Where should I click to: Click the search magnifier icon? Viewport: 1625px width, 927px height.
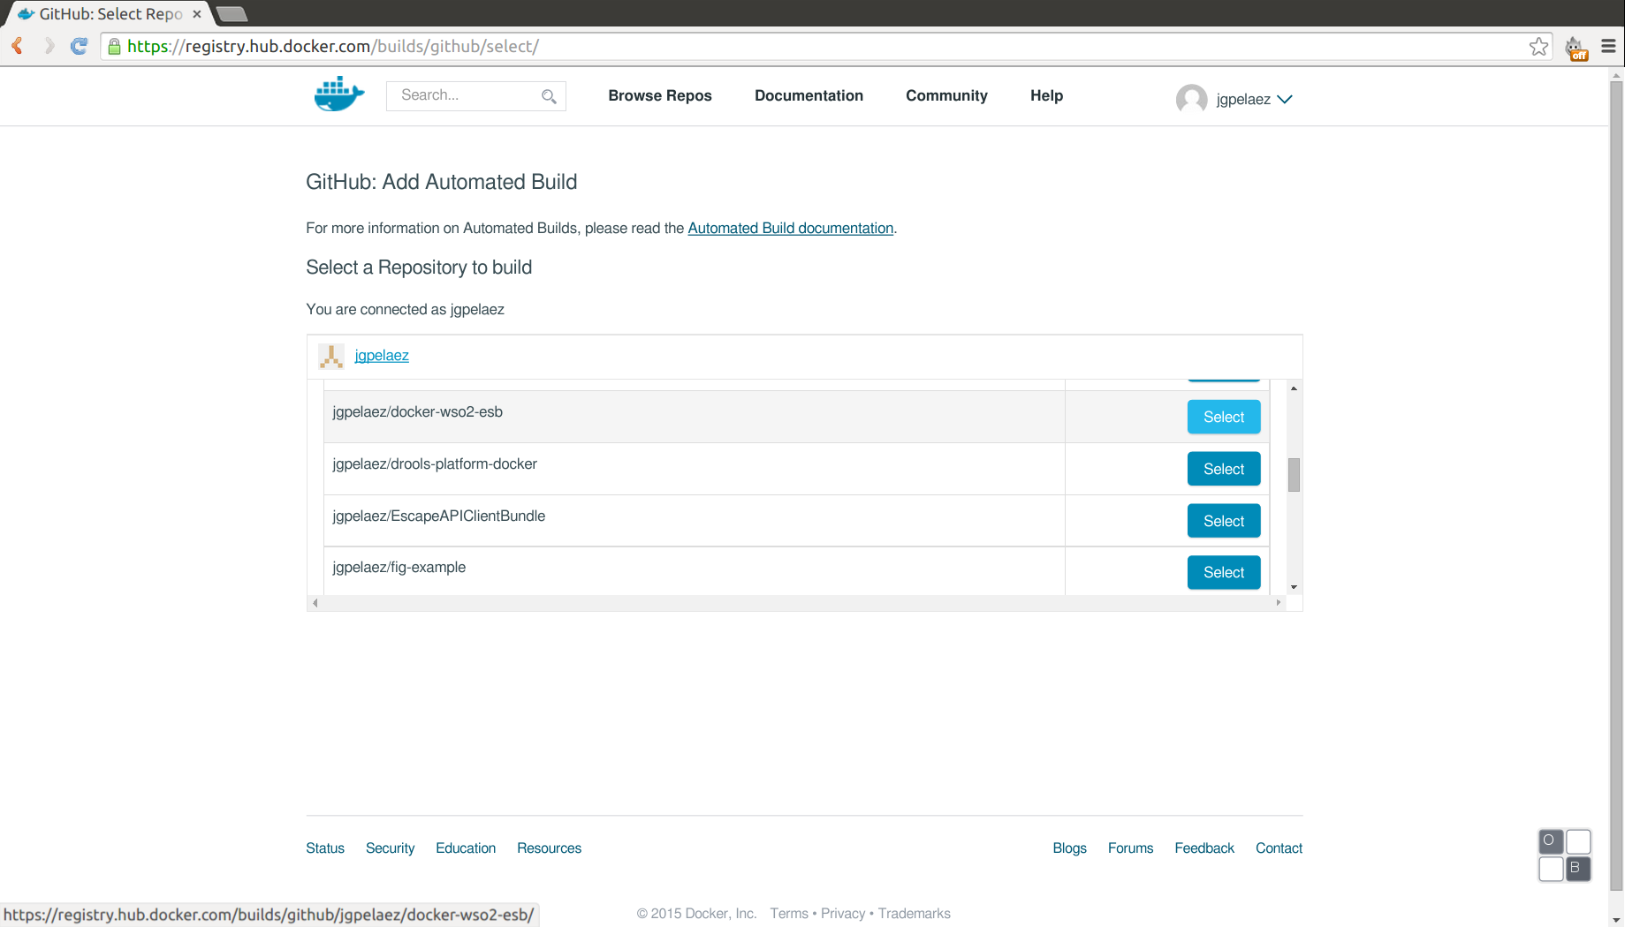[549, 95]
